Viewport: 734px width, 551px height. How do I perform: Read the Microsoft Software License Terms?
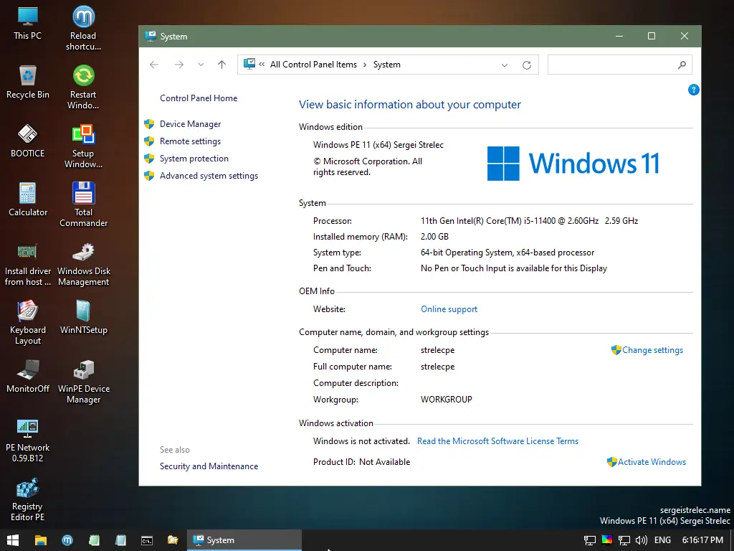[x=497, y=441]
